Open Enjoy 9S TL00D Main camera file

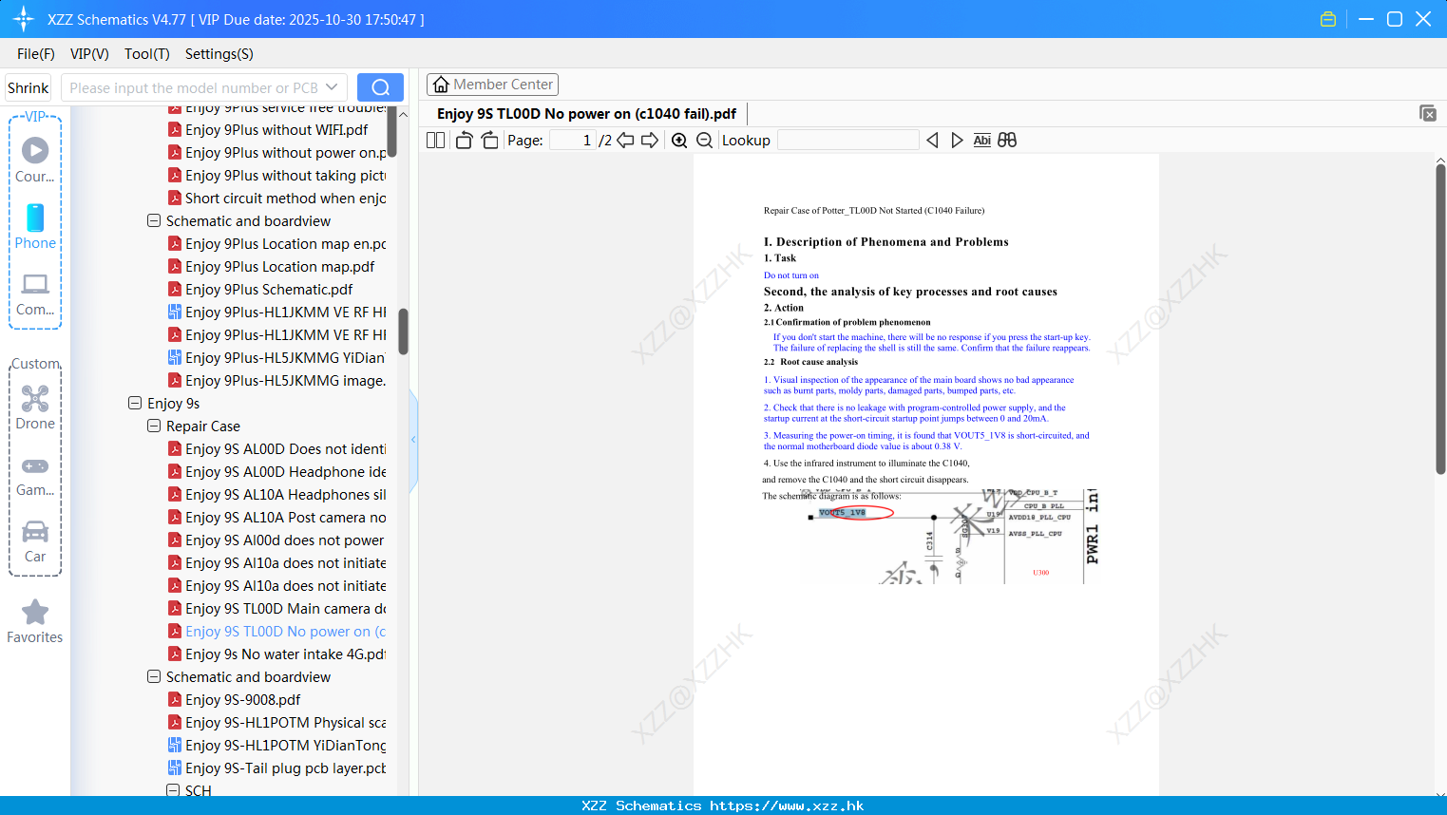(276, 608)
